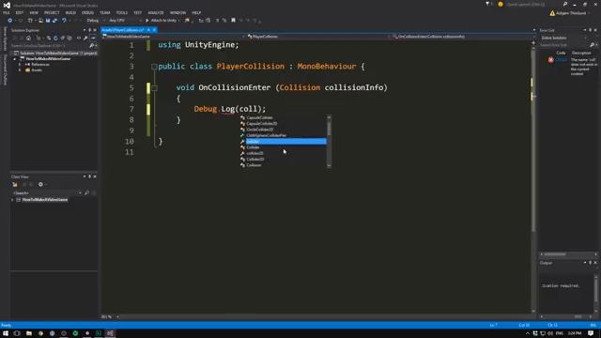Click the red error icon in Error List
Viewport: 601px width, 338px height.
(x=551, y=60)
